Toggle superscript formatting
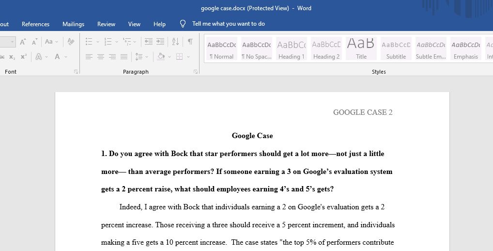The width and height of the screenshot is (493, 251). click(24, 57)
